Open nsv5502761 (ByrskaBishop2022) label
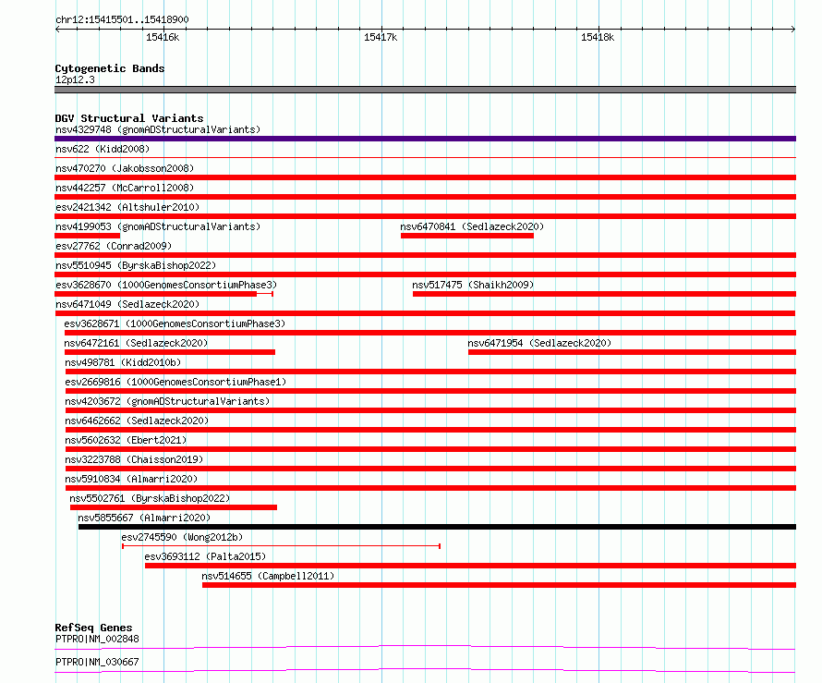This screenshot has width=822, height=683. (x=150, y=498)
